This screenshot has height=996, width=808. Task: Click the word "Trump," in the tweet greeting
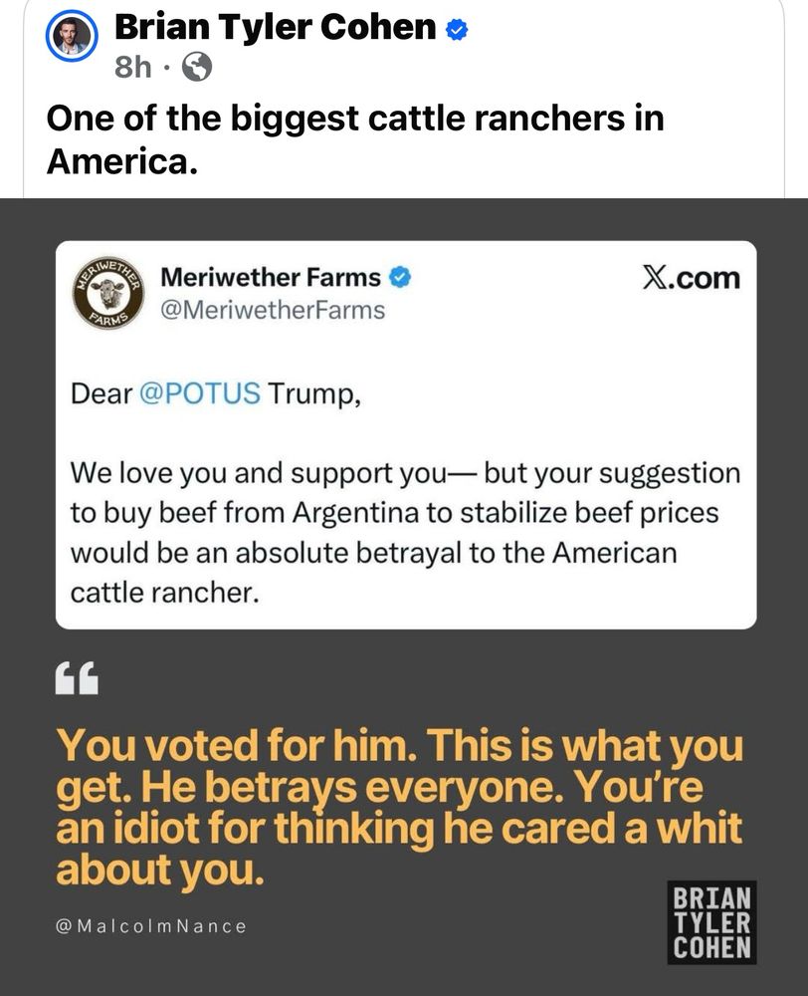[x=312, y=393]
